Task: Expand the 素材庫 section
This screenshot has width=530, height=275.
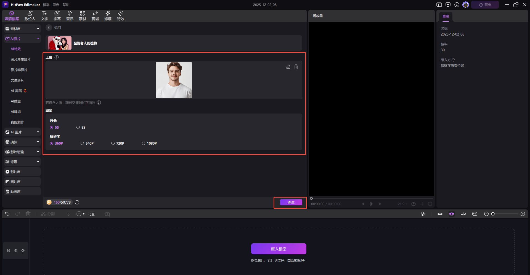Action: [x=22, y=29]
